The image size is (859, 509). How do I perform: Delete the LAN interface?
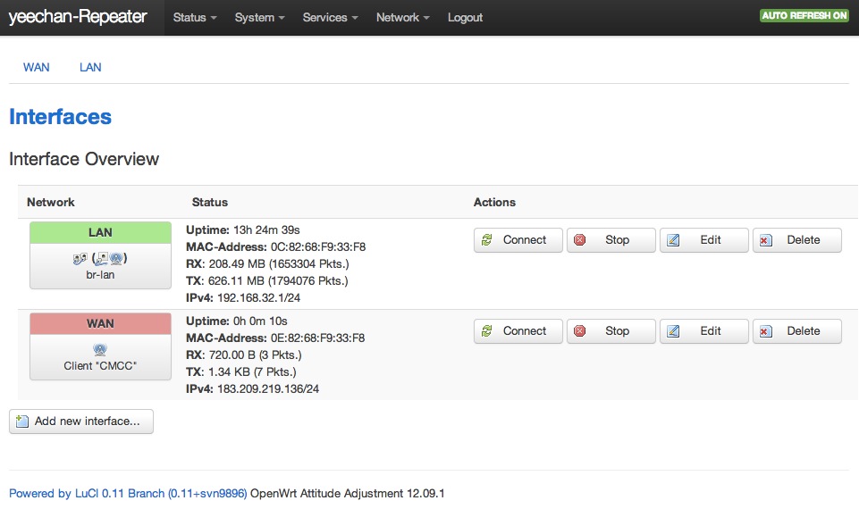(x=797, y=240)
